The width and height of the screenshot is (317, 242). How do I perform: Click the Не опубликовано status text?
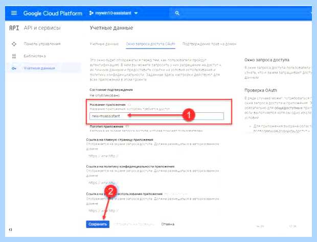(105, 95)
